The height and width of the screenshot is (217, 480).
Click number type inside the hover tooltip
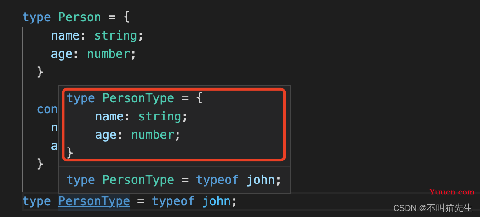(153, 135)
